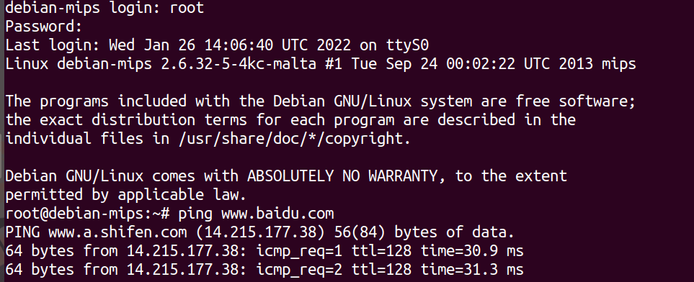Click the 'Password:' prompt line
This screenshot has width=694, height=282.
[44, 27]
